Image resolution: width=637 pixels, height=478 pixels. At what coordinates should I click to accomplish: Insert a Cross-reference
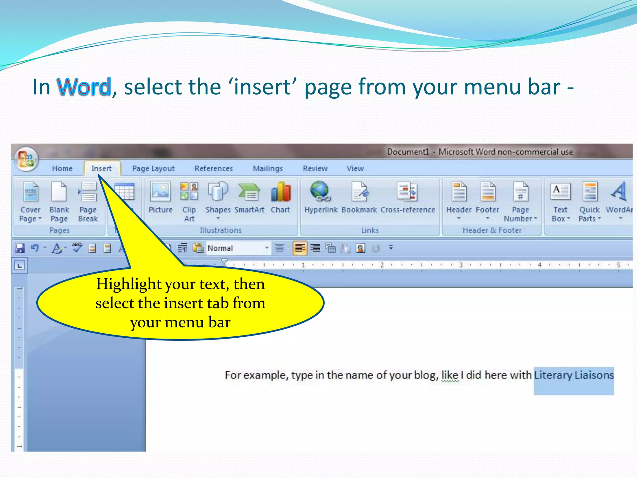coord(408,198)
